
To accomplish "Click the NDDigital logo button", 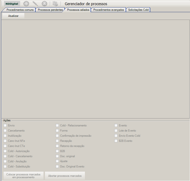I will (11, 4).
